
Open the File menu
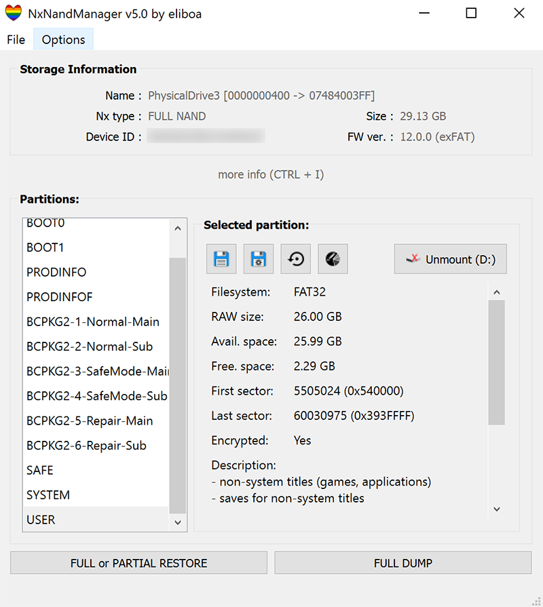16,39
